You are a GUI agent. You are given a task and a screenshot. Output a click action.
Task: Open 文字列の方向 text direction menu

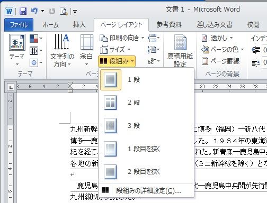pyautogui.click(x=62, y=50)
